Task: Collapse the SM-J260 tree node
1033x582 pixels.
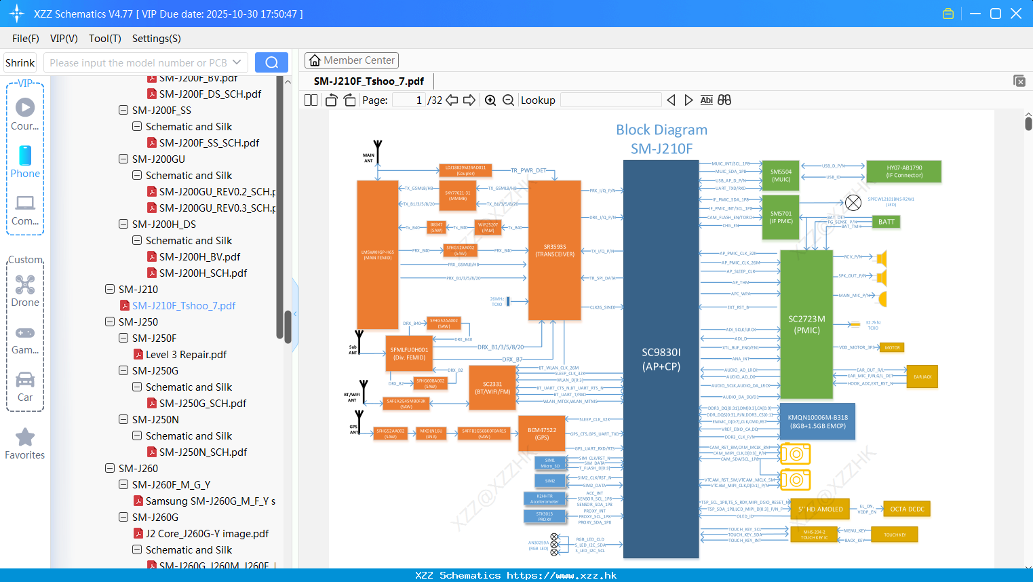Action: click(110, 468)
